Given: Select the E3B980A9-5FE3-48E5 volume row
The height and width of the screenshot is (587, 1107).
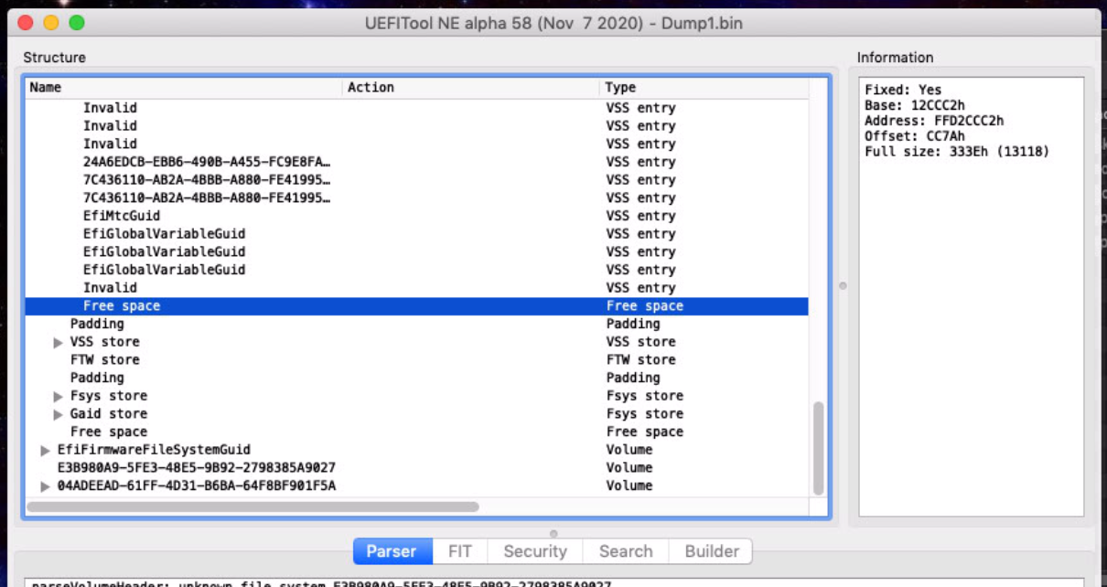Looking at the screenshot, I should (x=416, y=468).
